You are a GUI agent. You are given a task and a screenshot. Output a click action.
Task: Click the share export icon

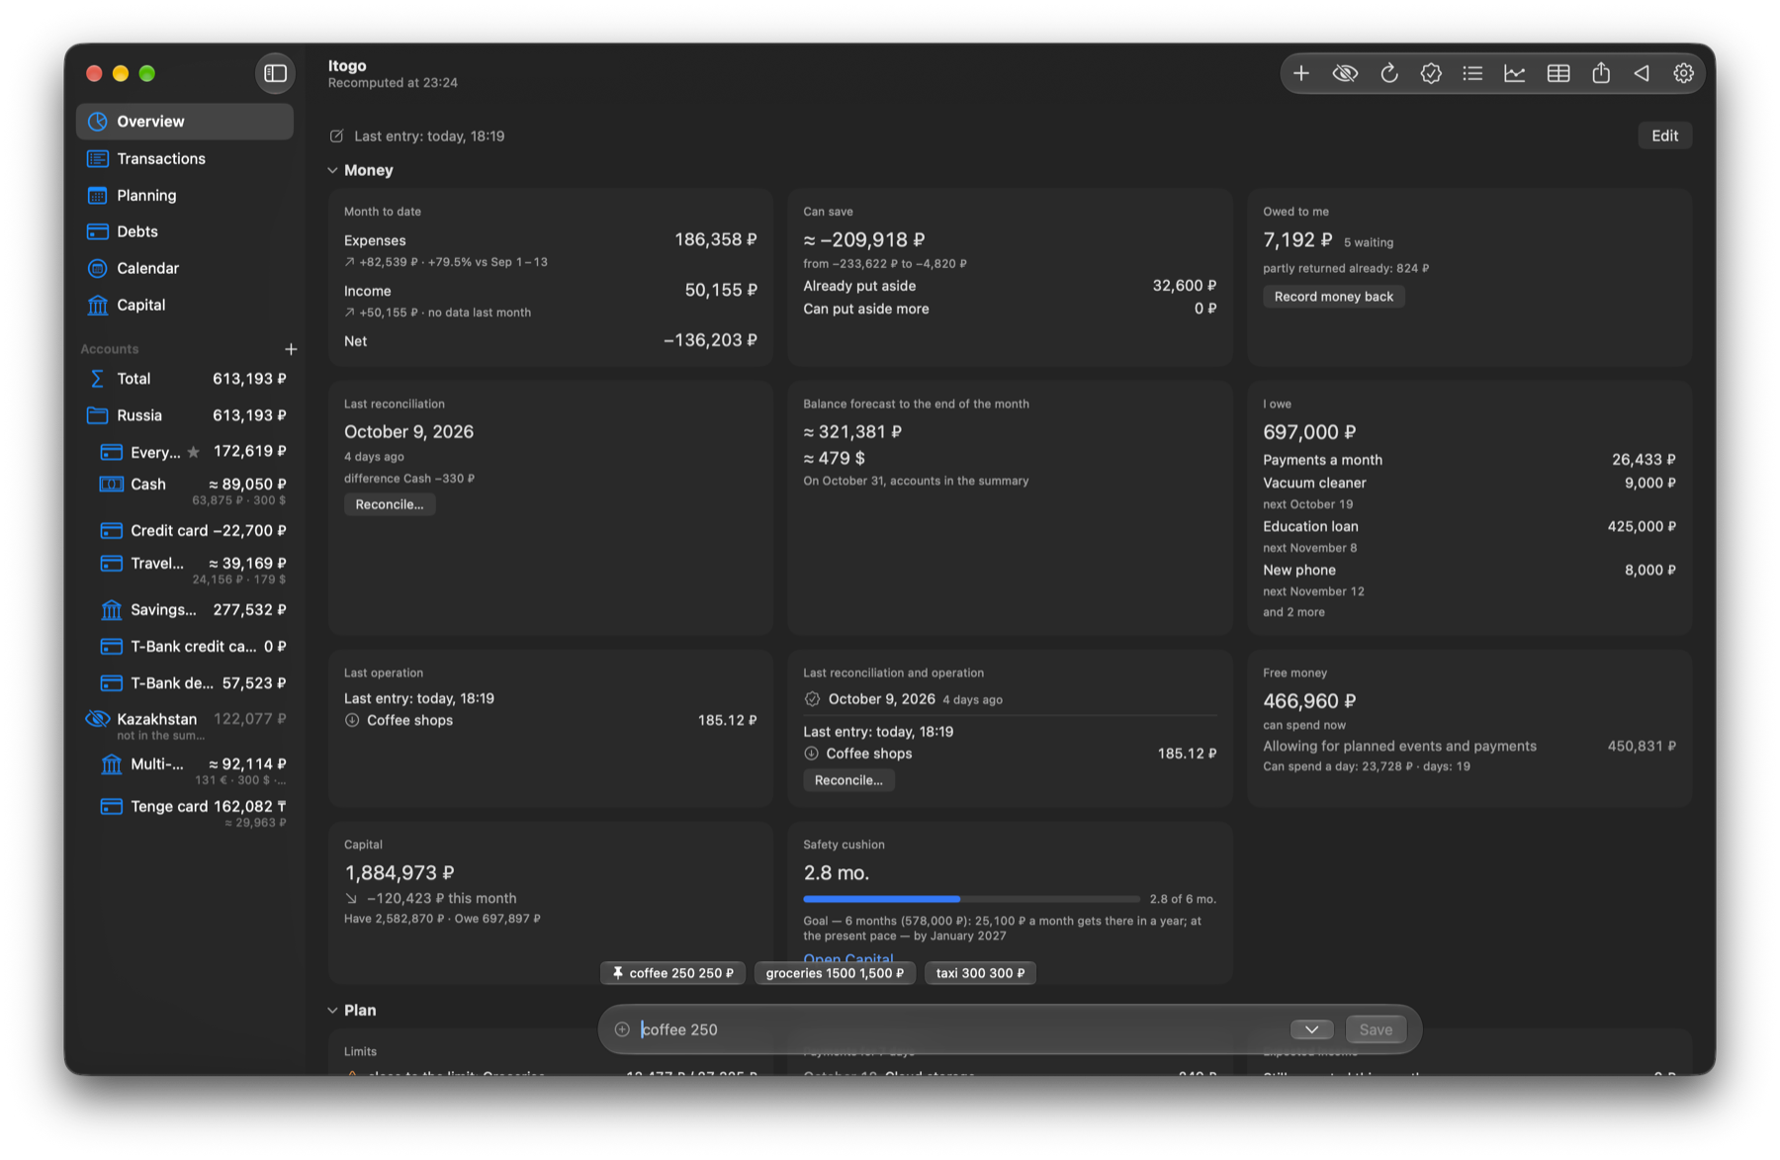tap(1601, 73)
